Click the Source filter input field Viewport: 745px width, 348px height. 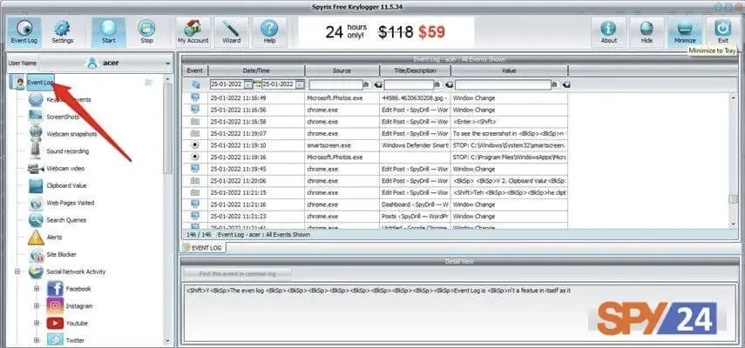tap(336, 84)
